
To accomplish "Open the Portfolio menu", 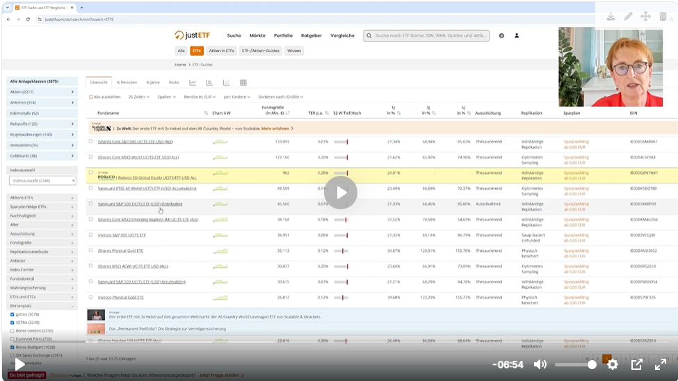I will [283, 35].
